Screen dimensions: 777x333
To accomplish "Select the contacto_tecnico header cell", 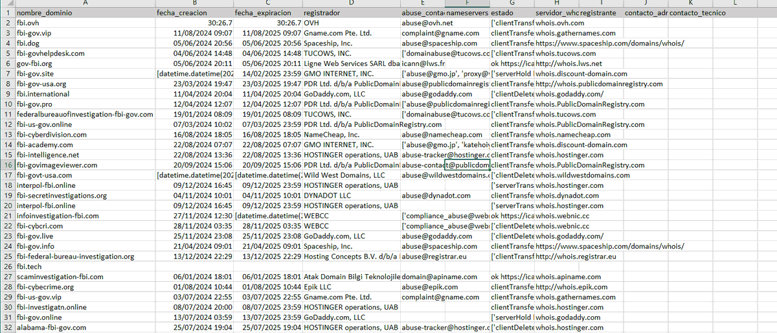I will tap(690, 13).
